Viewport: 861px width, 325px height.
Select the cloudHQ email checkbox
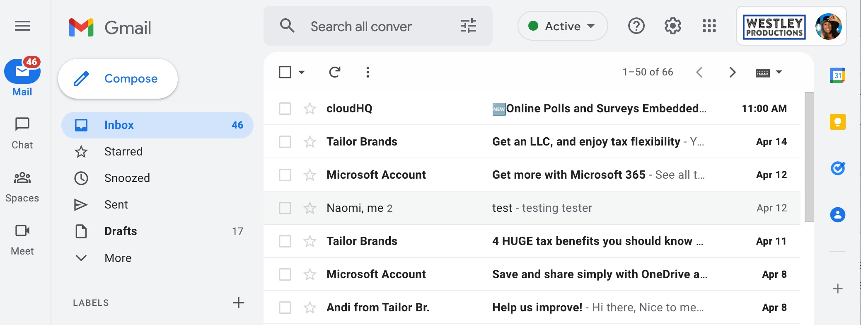(285, 109)
